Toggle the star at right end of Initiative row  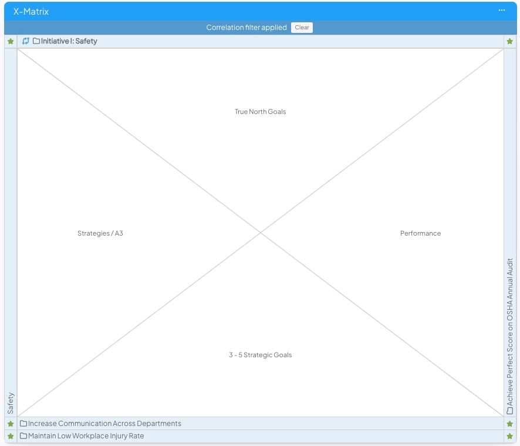tap(509, 42)
